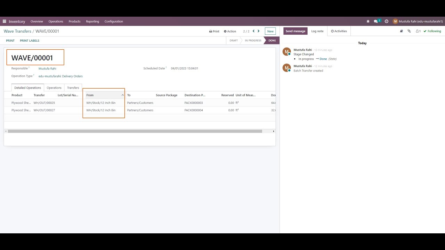The height and width of the screenshot is (250, 445).
Task: Click PACK0000004 destination package cell
Action: click(x=194, y=110)
